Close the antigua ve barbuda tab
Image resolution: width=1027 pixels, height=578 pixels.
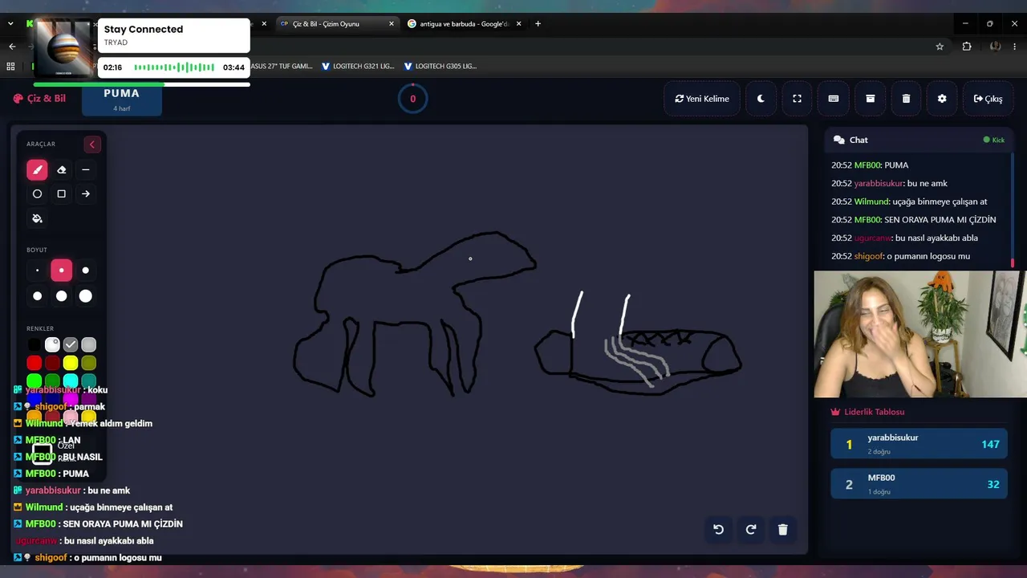519,24
